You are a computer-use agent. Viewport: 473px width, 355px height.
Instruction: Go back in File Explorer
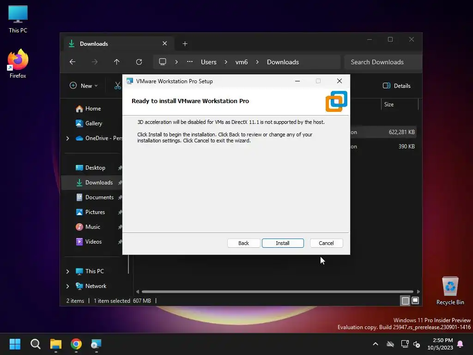(x=73, y=62)
